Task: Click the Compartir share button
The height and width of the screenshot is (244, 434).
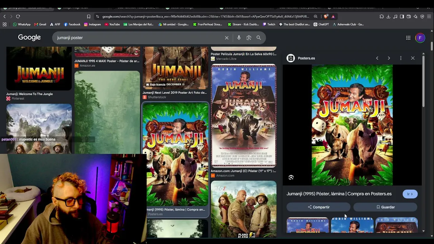Action: click(x=318, y=207)
